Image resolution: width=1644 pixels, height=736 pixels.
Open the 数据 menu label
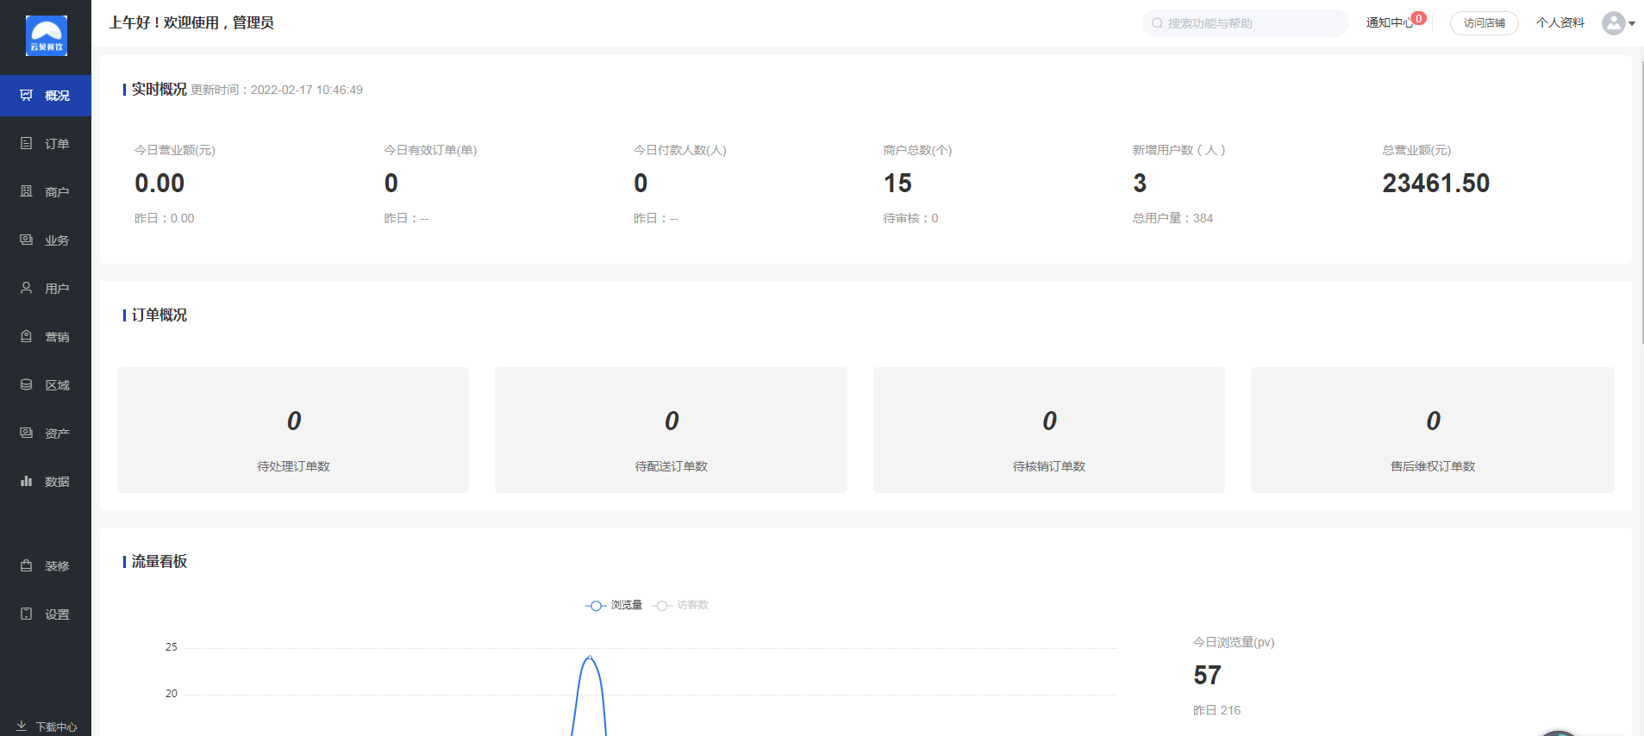pyautogui.click(x=57, y=482)
